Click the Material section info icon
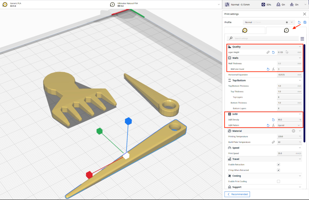The width and height of the screenshot is (309, 200). (293, 131)
